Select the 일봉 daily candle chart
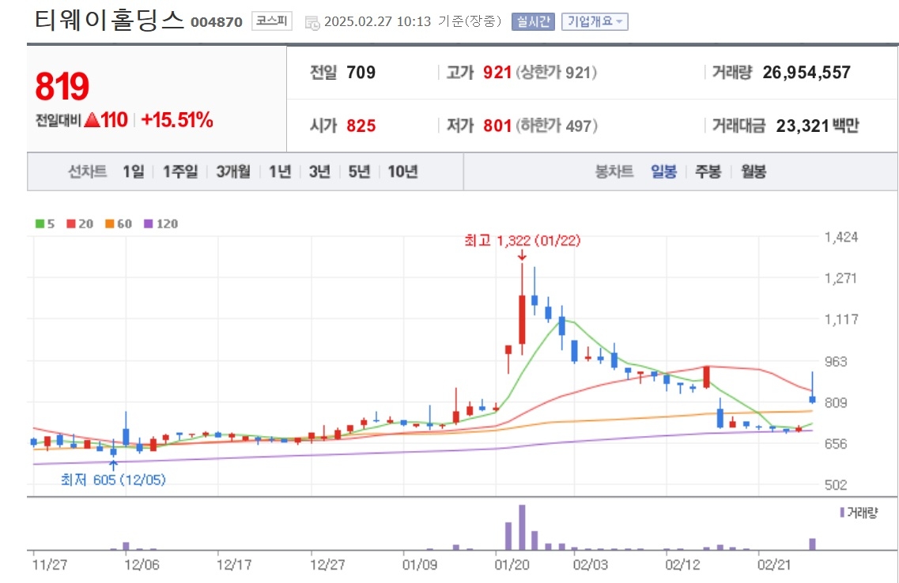Viewport: 899px width, 583px height. click(x=663, y=171)
